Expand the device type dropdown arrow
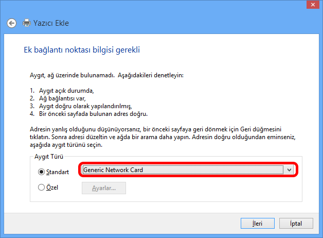The image size is (323, 238). 289,169
